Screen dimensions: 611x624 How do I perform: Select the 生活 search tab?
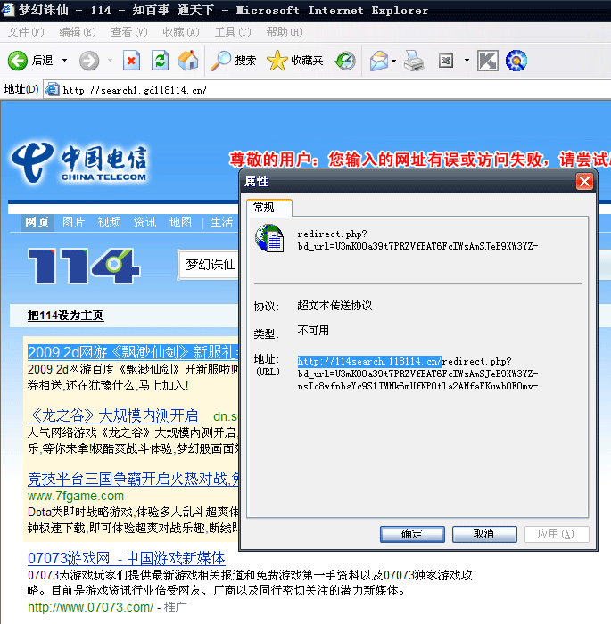click(221, 222)
